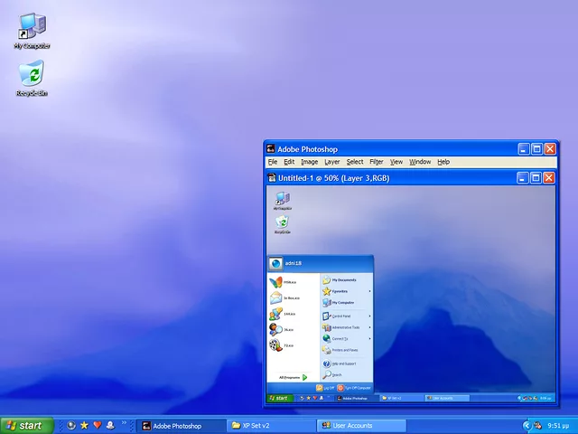Open the Filter menu
This screenshot has height=434, width=578.
click(377, 162)
